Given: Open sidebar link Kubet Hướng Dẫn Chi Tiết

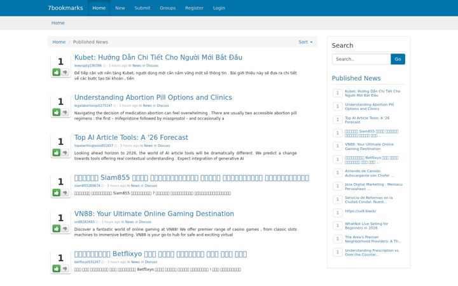Looking at the screenshot, I should (372, 93).
